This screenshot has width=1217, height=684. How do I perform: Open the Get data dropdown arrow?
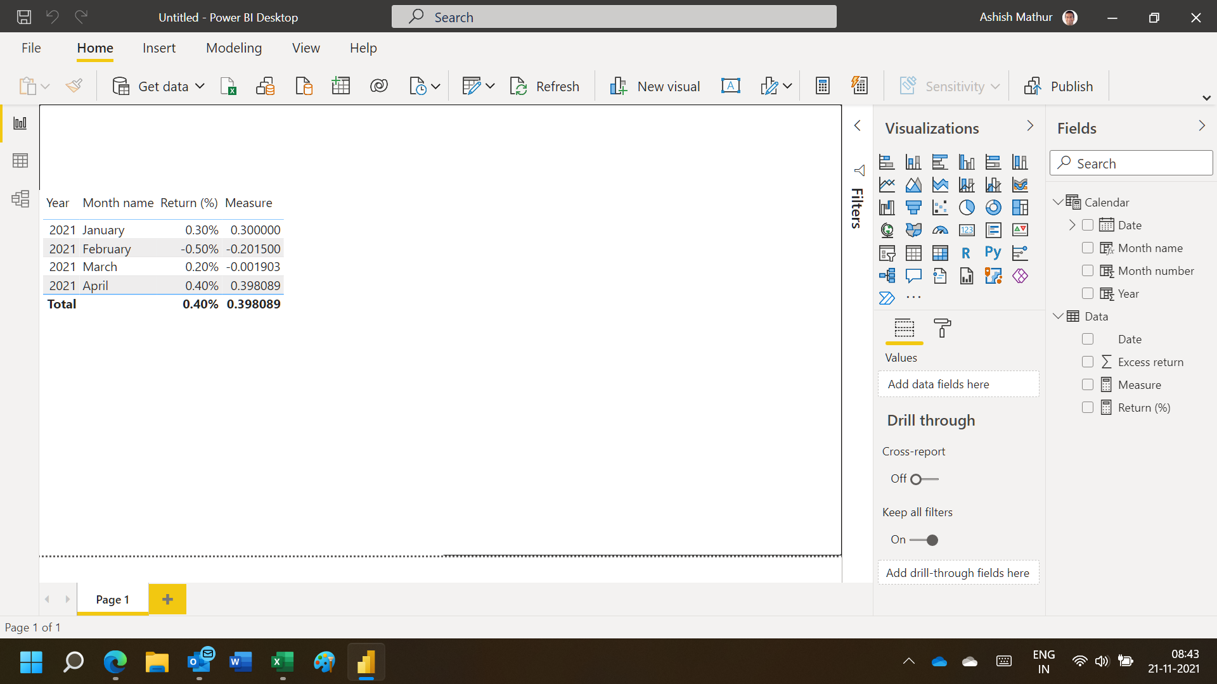(200, 86)
